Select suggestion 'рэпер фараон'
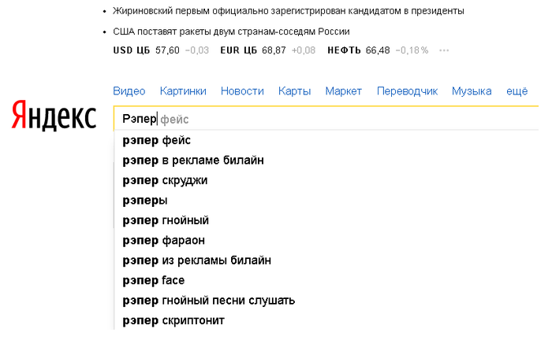552x347 pixels. [x=164, y=240]
